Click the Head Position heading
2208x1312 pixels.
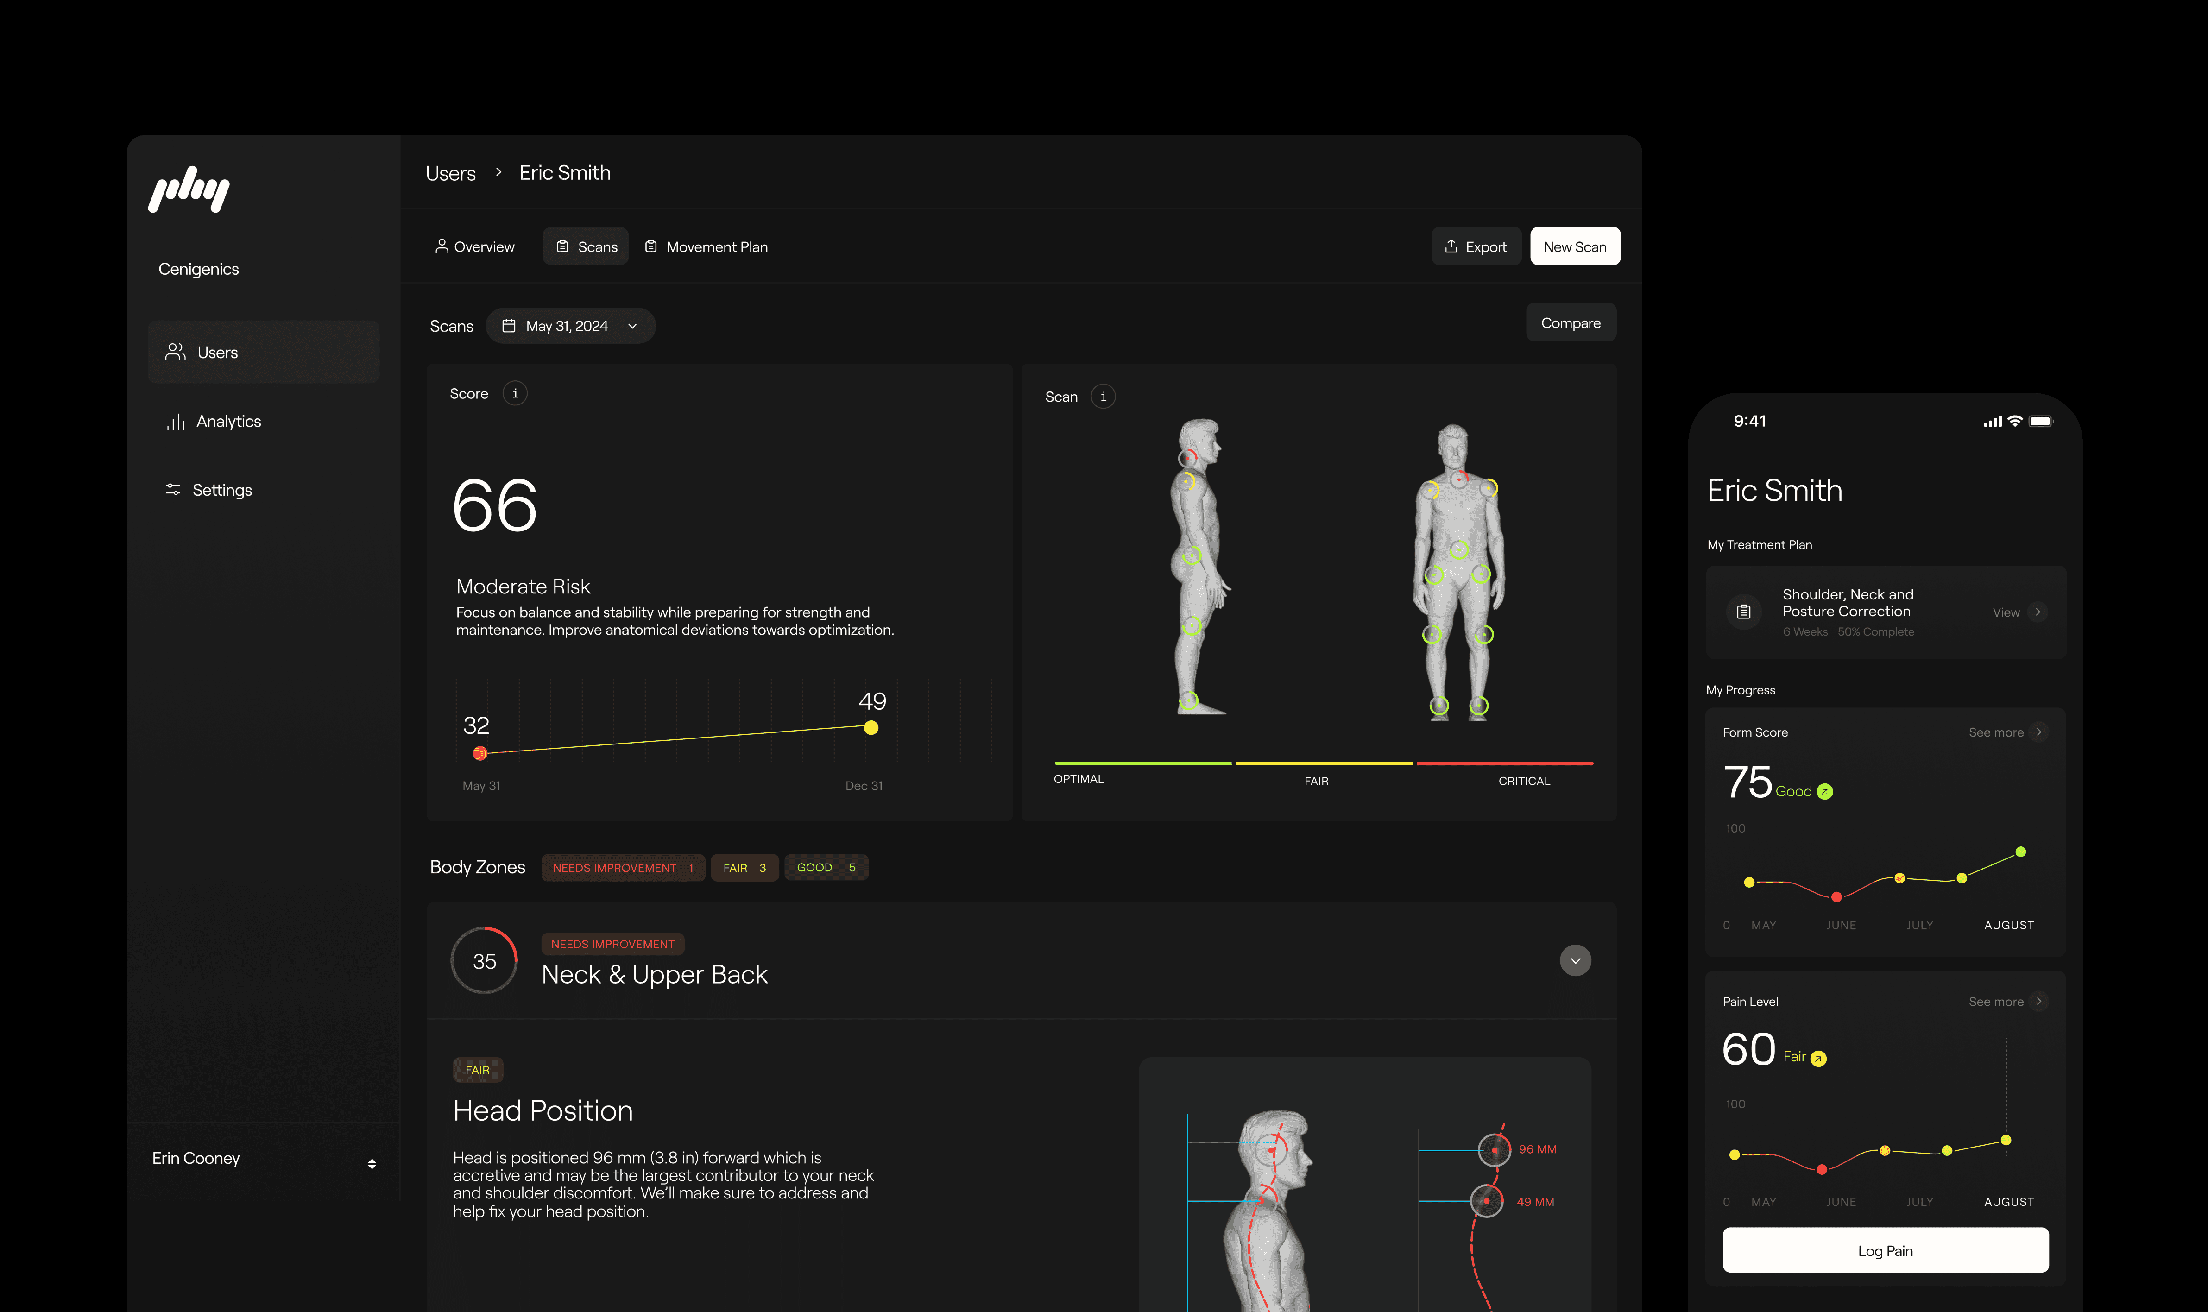[x=543, y=1110]
